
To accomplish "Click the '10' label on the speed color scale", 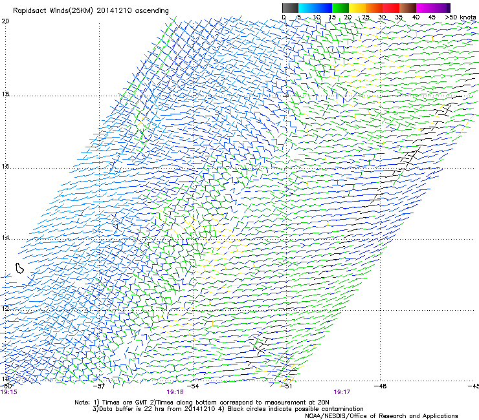I will pyautogui.click(x=317, y=17).
